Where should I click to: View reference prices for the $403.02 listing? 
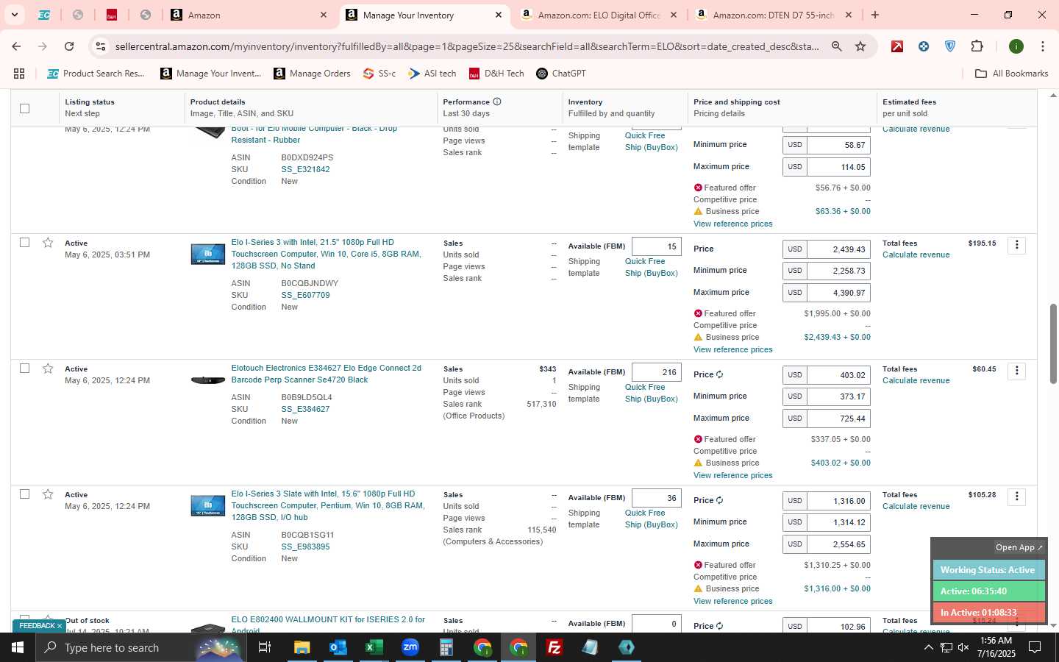point(732,475)
